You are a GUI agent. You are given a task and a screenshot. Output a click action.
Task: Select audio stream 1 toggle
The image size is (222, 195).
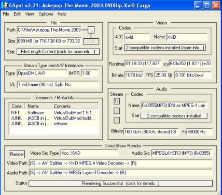pos(117,101)
